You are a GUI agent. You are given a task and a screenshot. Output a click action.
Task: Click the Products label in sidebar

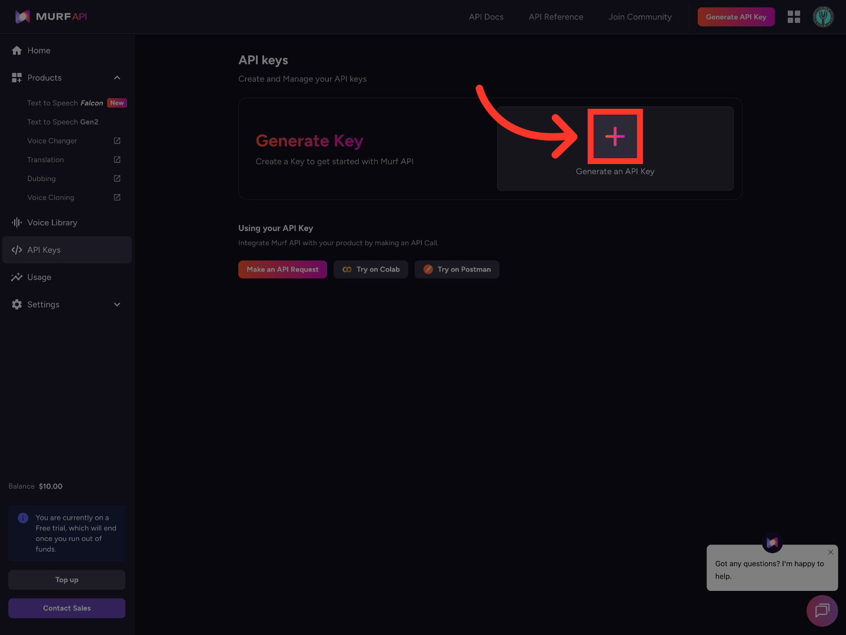coord(45,78)
